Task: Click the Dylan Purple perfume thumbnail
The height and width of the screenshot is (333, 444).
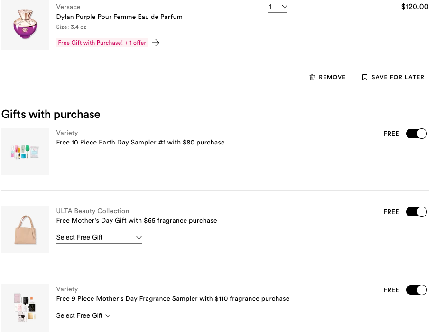Action: [25, 25]
